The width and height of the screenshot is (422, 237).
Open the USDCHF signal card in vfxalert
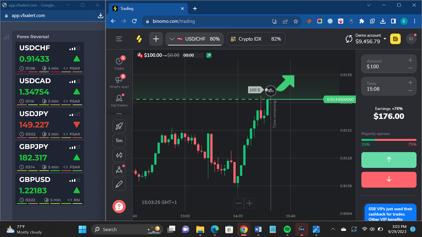50,57
